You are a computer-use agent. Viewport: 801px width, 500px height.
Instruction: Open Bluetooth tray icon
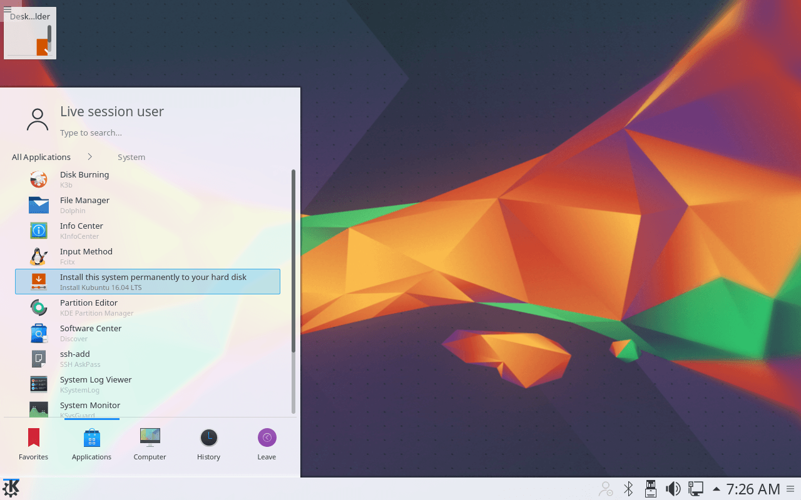tap(628, 489)
